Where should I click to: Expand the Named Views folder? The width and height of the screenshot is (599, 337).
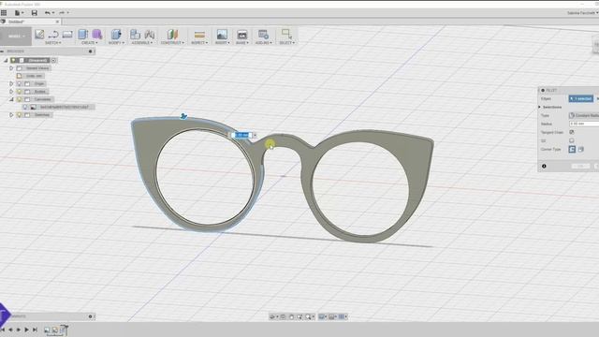pos(11,68)
